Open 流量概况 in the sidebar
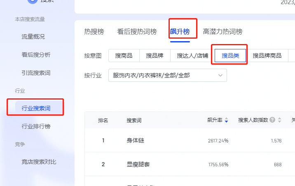The width and height of the screenshot is (295, 186). (x=33, y=37)
